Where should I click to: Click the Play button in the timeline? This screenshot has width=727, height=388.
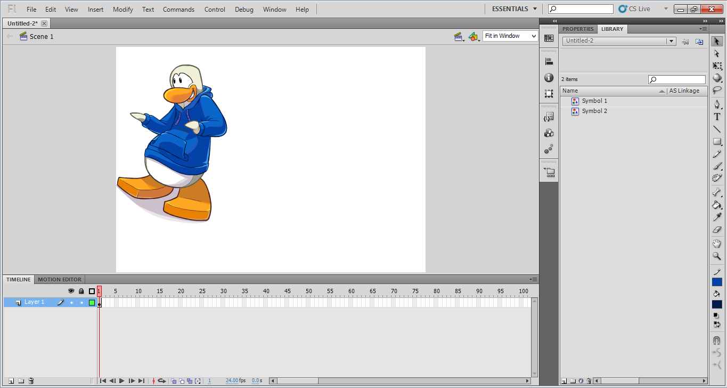(122, 381)
